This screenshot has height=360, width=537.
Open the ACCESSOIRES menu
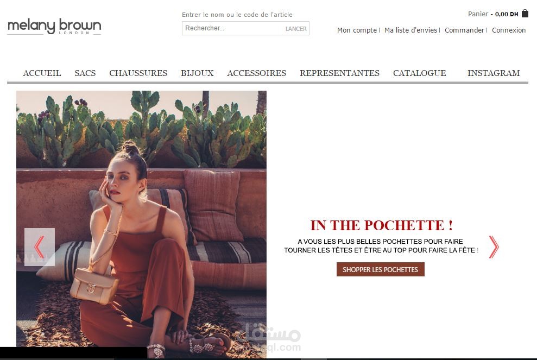pos(256,73)
